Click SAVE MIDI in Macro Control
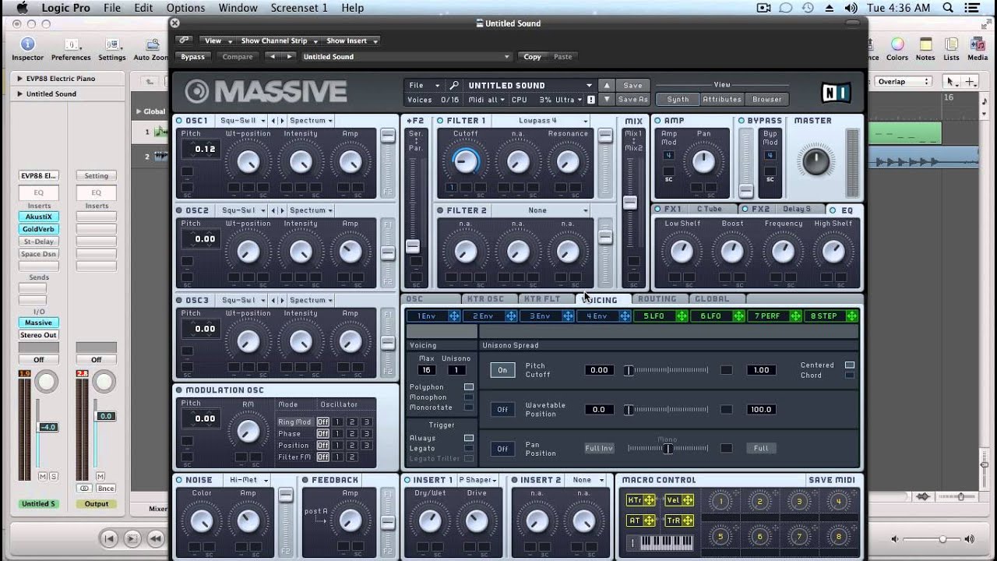The width and height of the screenshot is (997, 561). coord(831,480)
